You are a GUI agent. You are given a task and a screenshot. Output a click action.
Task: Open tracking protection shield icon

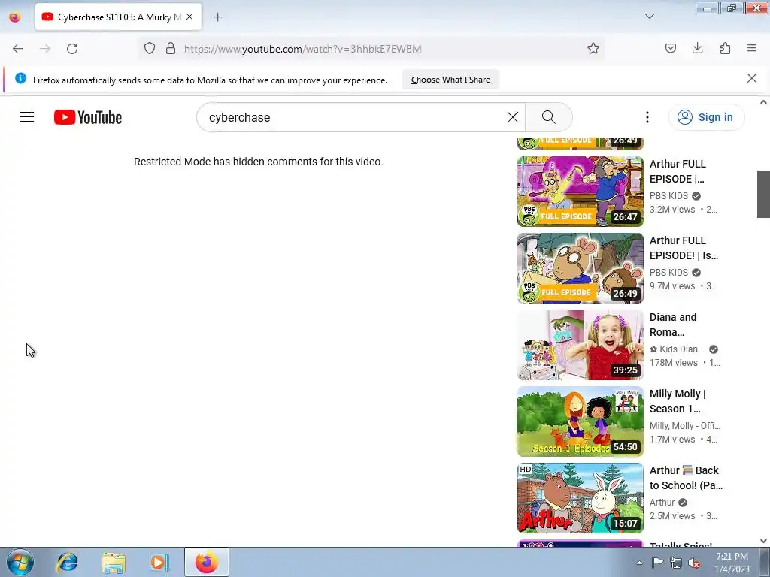point(150,49)
